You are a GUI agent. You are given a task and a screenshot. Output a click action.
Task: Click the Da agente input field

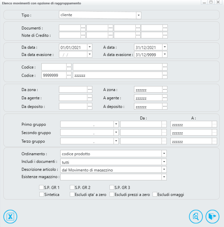coord(73,98)
